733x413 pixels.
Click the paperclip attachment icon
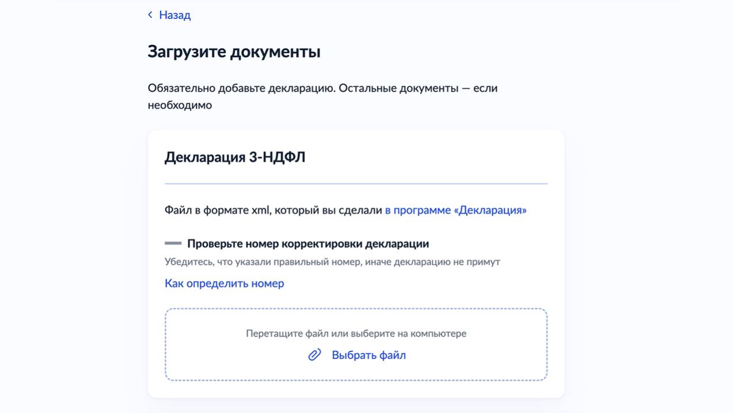(x=314, y=355)
